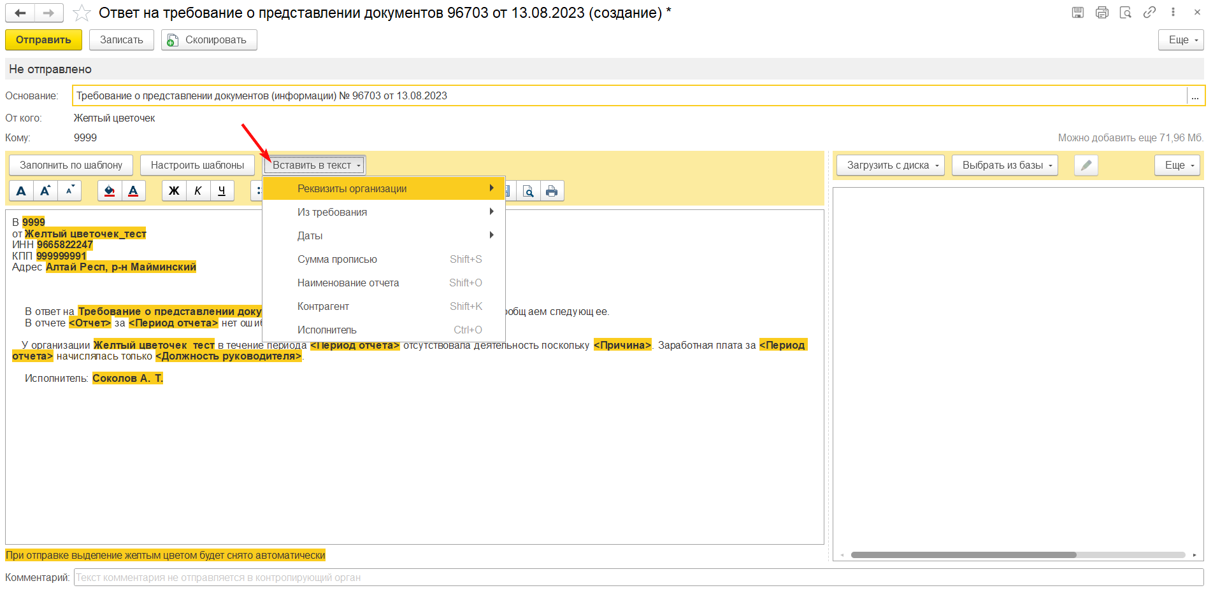
Task: Click Скопировать button
Action: (x=209, y=39)
